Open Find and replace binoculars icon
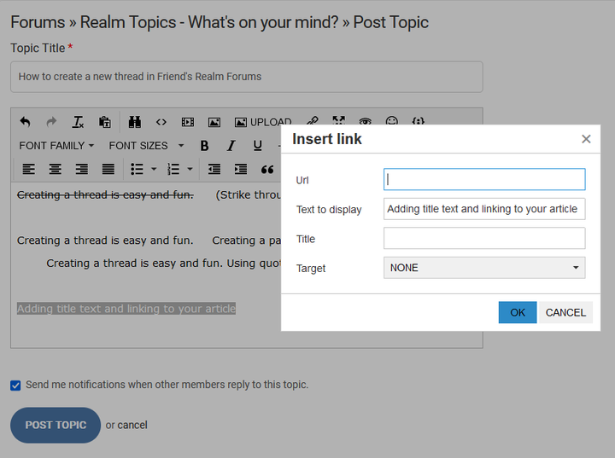This screenshot has width=615, height=458. point(135,122)
